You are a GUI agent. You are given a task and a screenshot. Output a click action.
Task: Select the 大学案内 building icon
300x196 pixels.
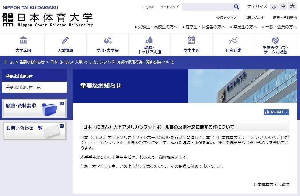23,40
